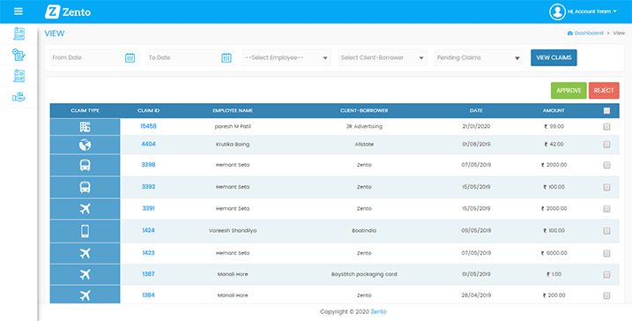Check the box for claim 3398
This screenshot has width=632, height=321.
(606, 165)
